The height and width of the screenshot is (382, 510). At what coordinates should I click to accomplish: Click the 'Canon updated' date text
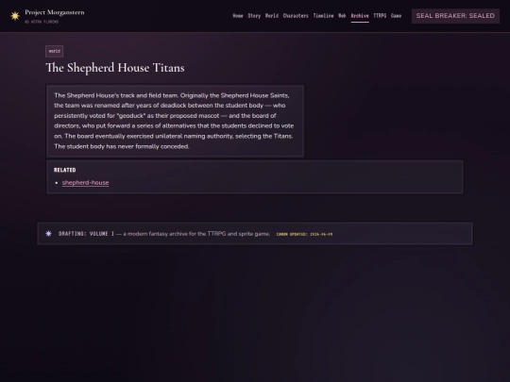click(304, 234)
